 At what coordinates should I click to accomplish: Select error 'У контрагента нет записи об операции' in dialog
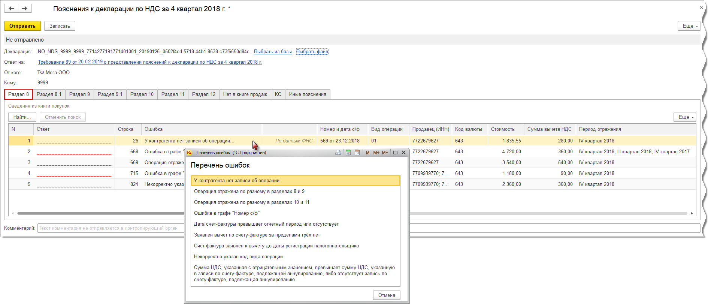(x=296, y=180)
